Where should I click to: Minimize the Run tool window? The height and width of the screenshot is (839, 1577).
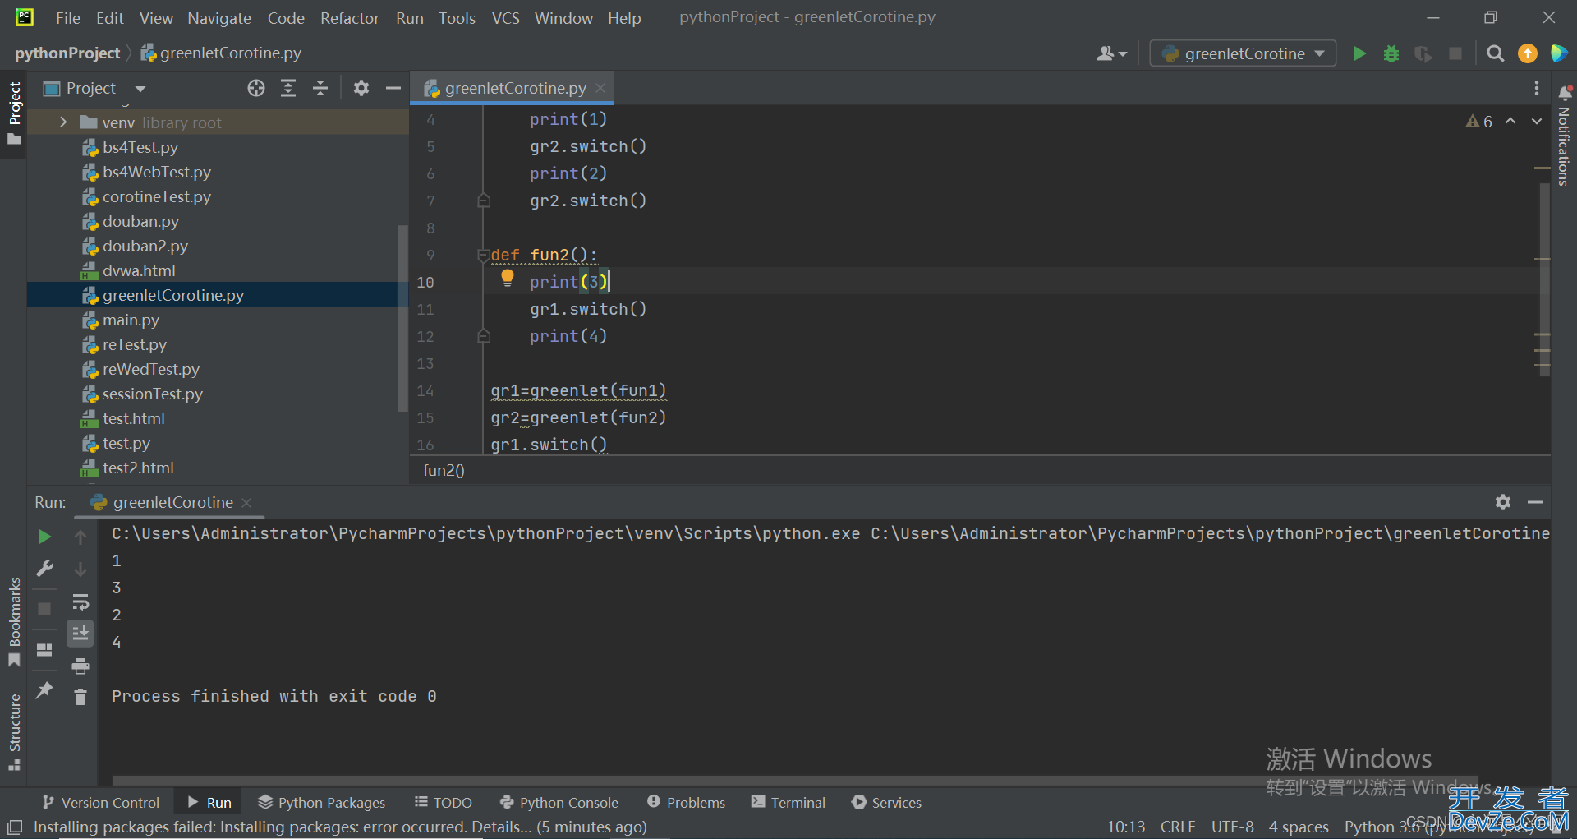(x=1535, y=502)
